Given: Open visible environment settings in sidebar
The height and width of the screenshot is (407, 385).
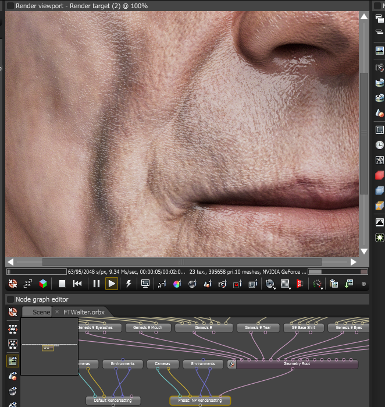Looking at the screenshot, I should pyautogui.click(x=380, y=98).
